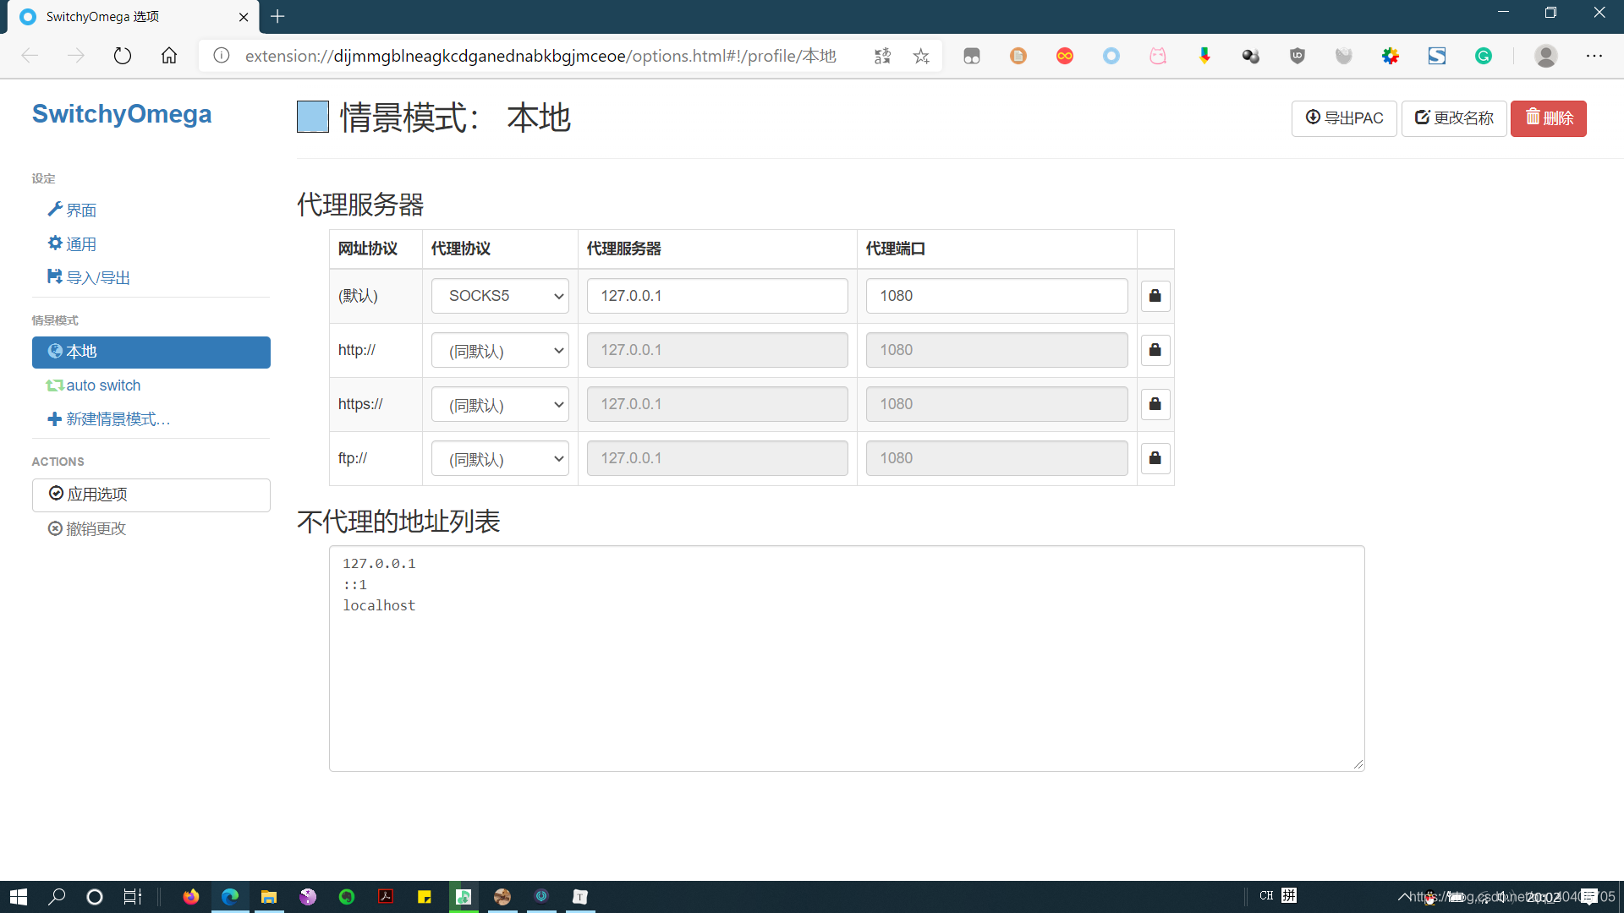Click the colorful pinwheel extension icon
This screenshot has height=913, width=1624.
(1391, 56)
